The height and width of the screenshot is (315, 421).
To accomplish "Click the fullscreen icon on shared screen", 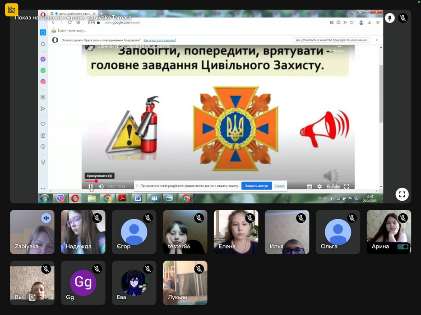I will tap(402, 194).
